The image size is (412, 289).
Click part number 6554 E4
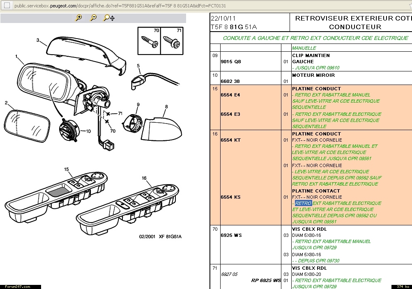click(230, 95)
